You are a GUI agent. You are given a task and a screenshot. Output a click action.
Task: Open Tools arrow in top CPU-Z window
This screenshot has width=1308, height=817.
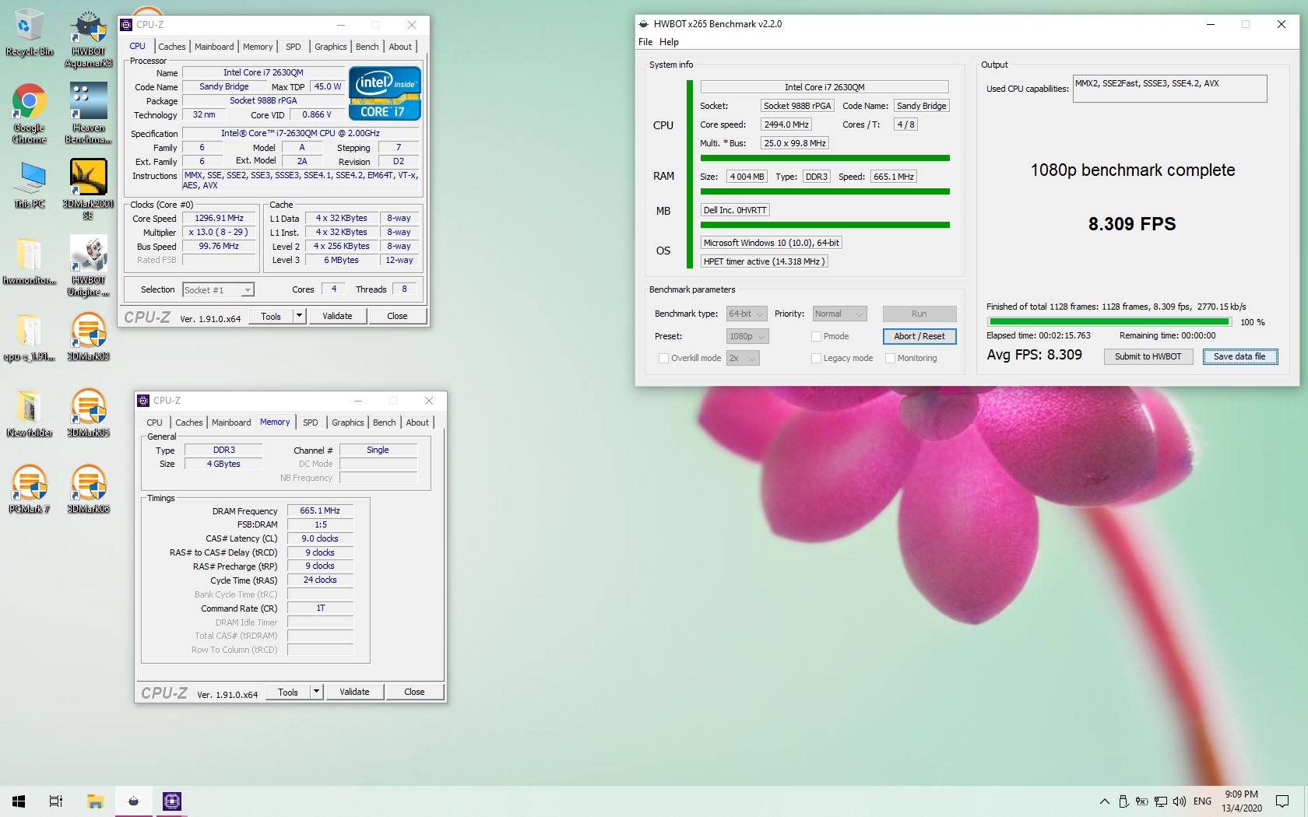click(299, 316)
